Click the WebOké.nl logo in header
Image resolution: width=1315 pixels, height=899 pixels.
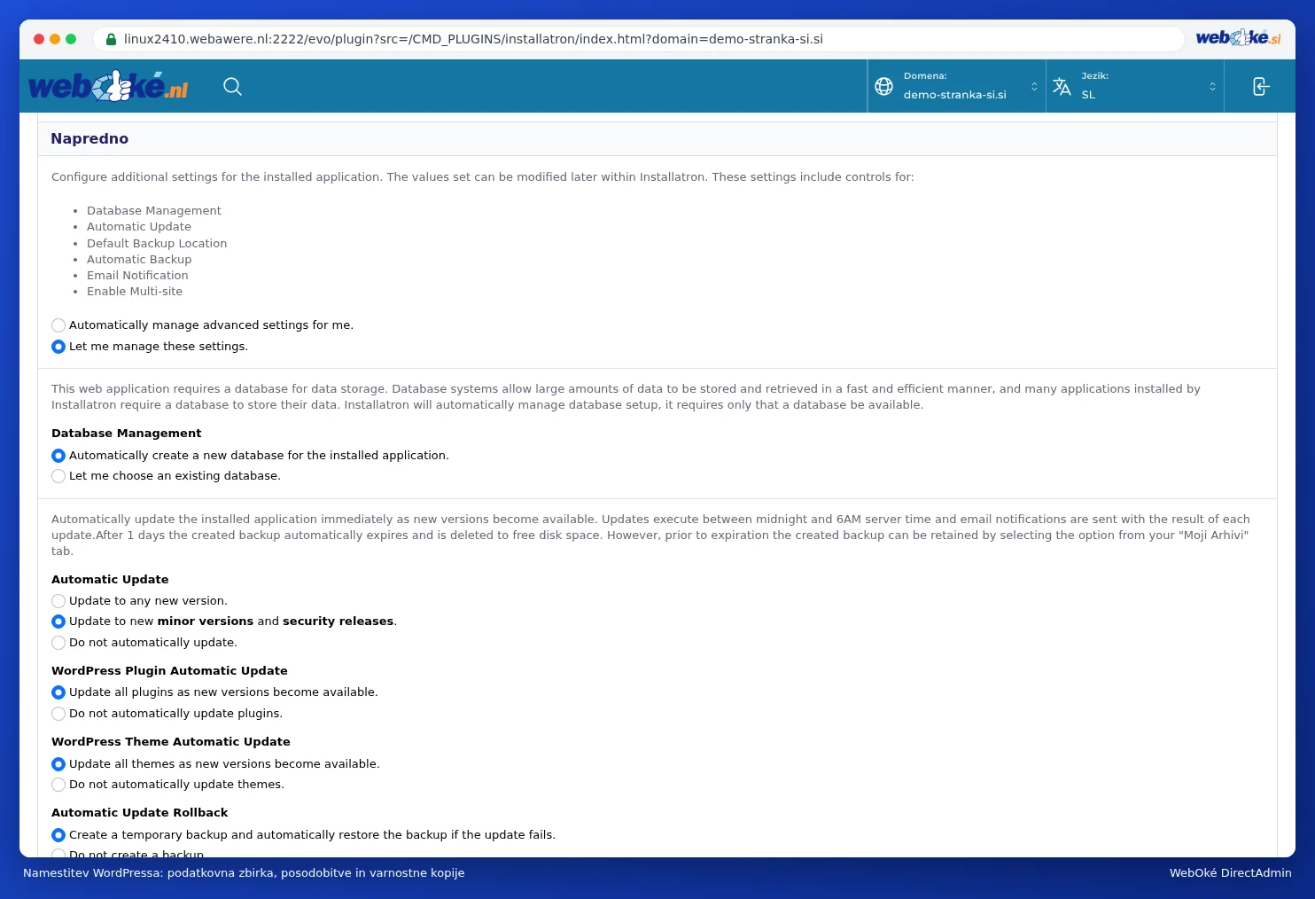pos(108,86)
